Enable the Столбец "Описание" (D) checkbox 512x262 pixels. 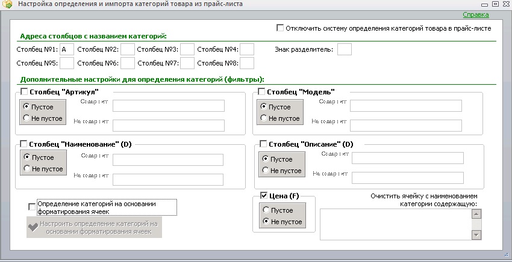(263, 144)
